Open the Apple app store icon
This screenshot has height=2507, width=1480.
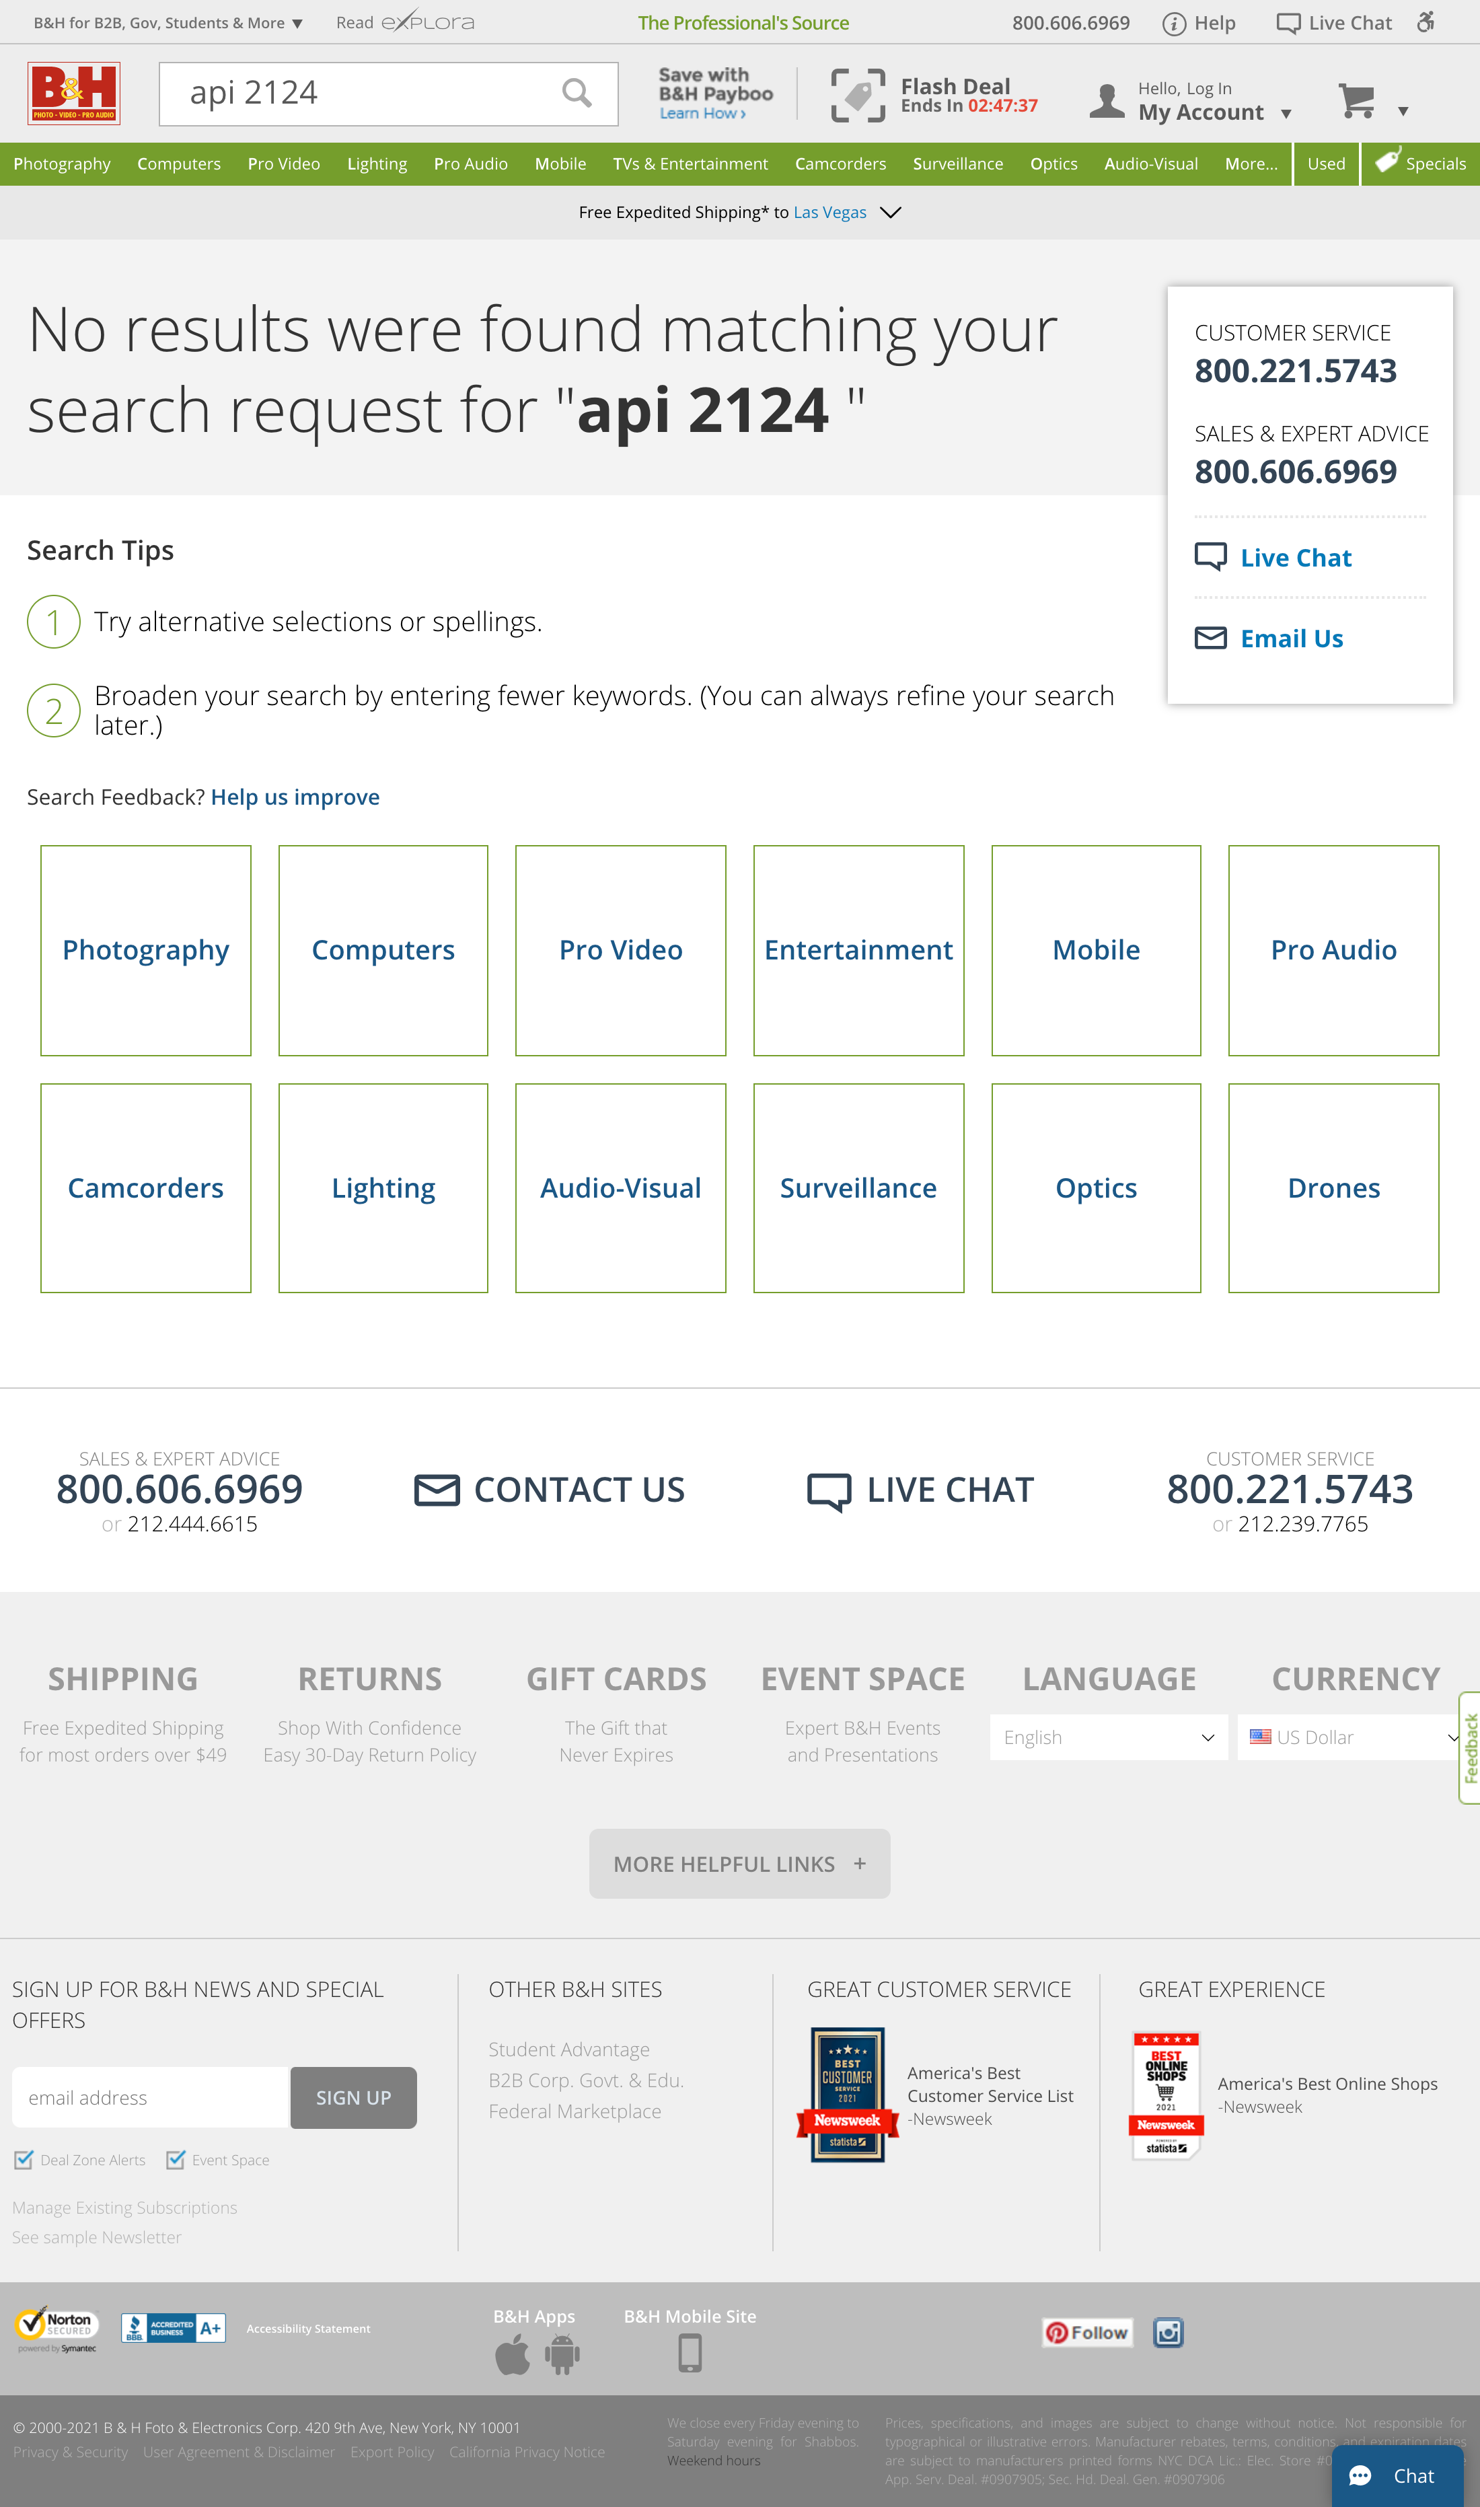[513, 2356]
